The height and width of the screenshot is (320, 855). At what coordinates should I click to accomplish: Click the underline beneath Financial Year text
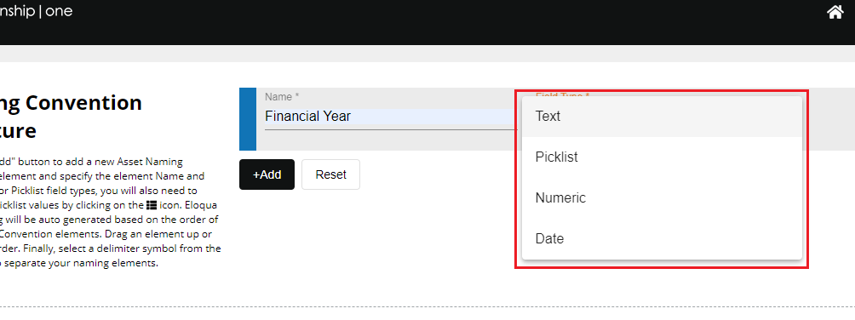[390, 129]
